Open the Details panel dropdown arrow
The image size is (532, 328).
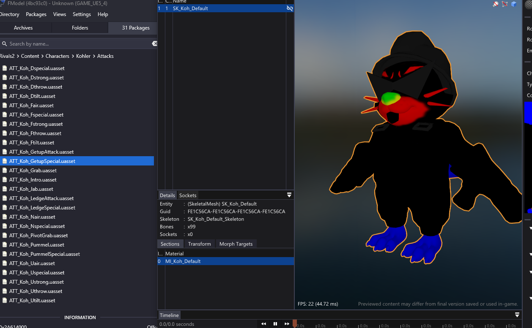[x=289, y=195]
